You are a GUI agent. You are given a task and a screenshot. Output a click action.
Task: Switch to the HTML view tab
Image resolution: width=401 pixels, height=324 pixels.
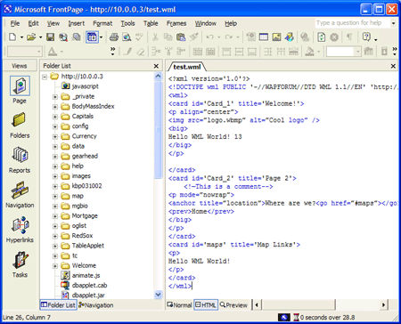pyautogui.click(x=206, y=305)
